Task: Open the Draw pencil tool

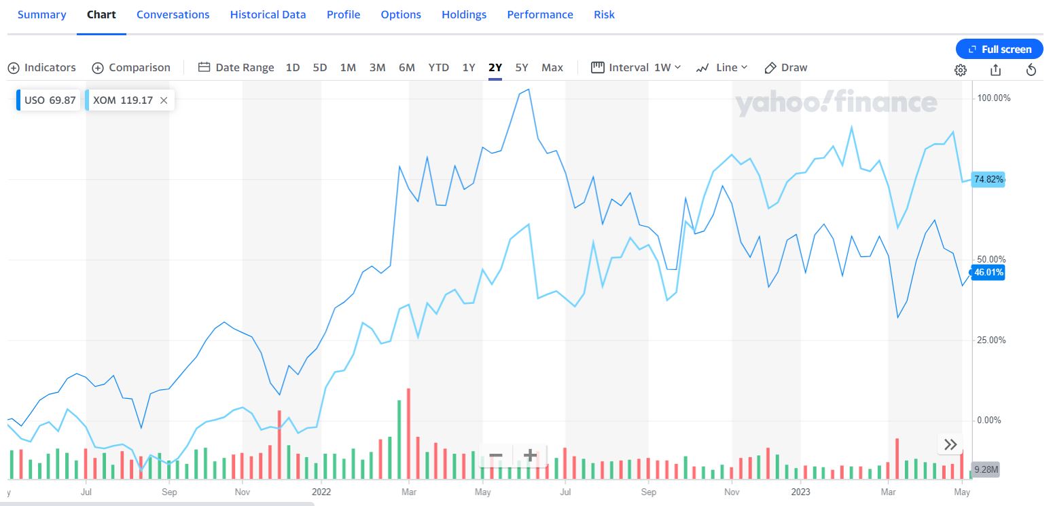Action: click(x=786, y=68)
